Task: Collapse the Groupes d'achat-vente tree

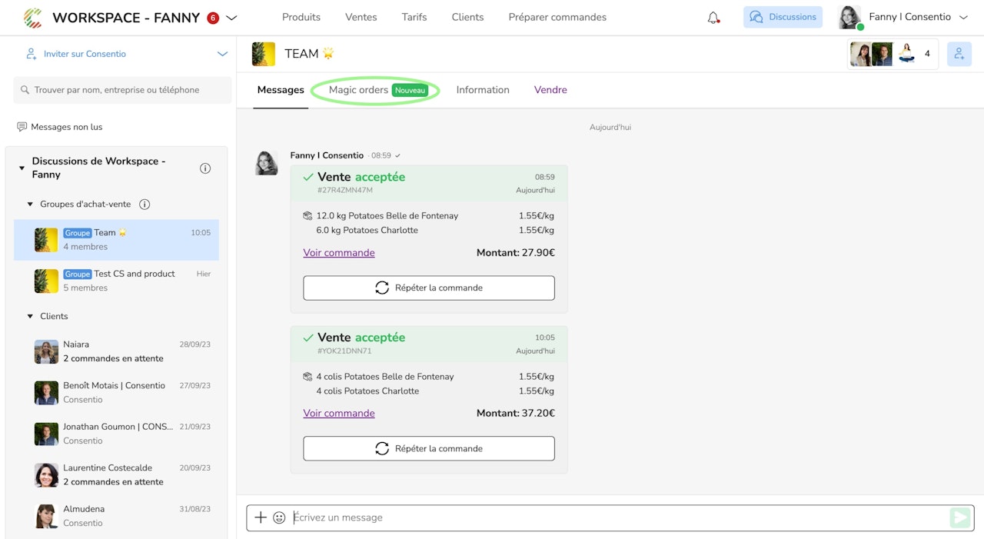Action: (x=31, y=205)
